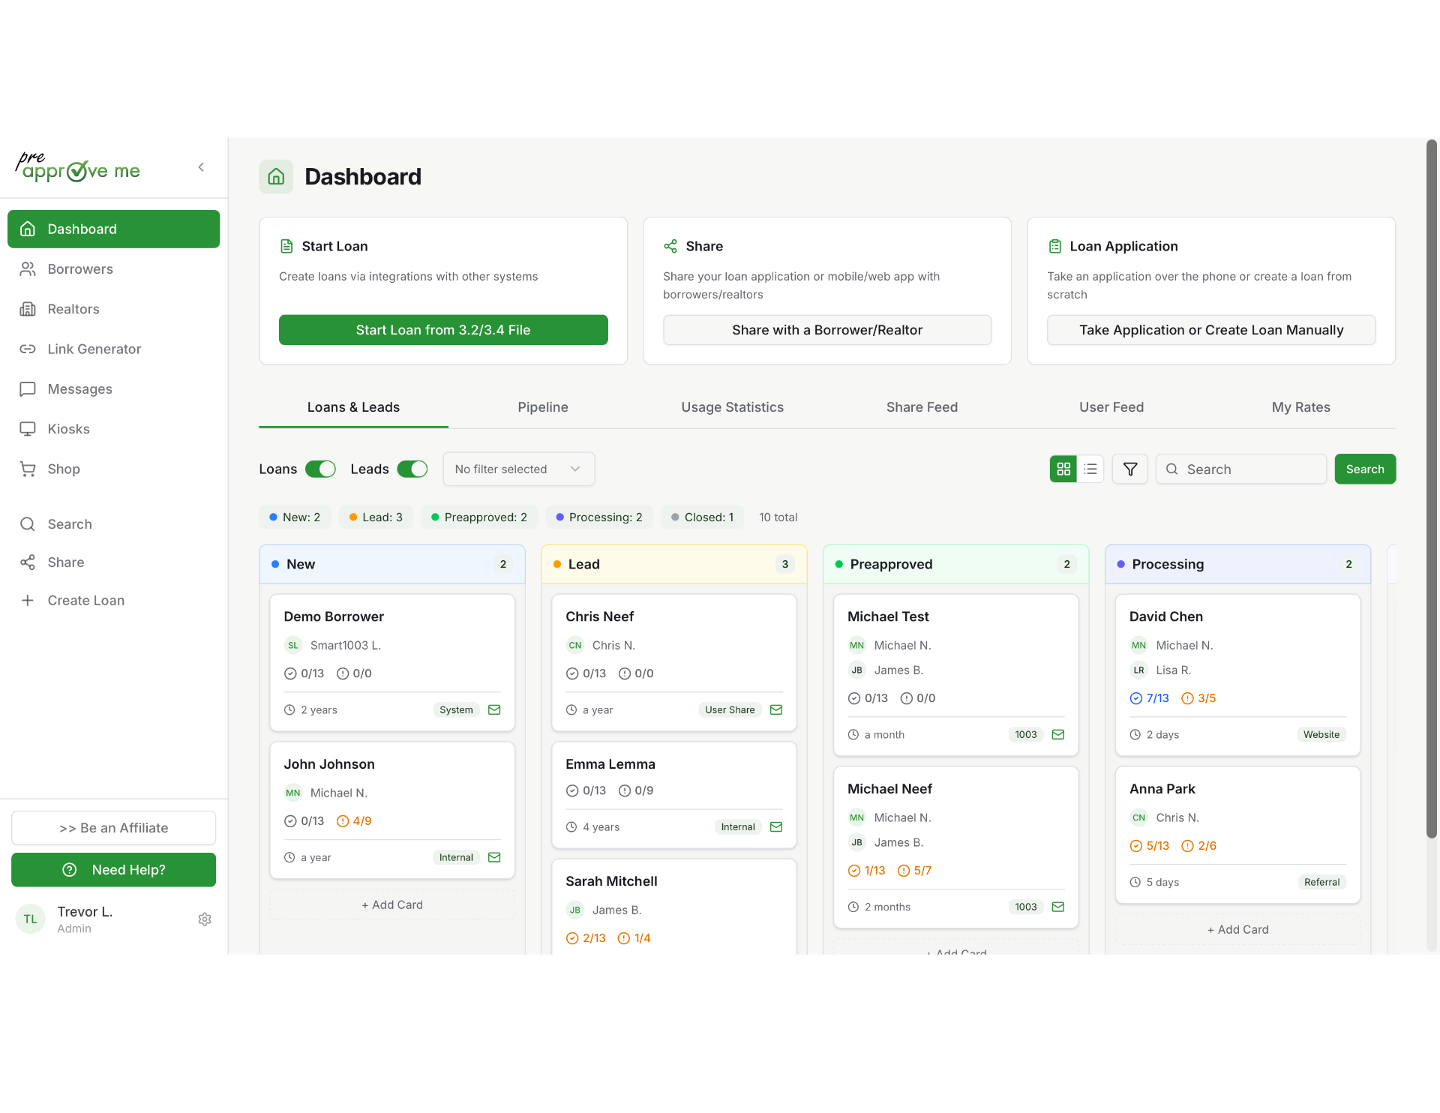Filter by the Lead: 3 status chip

376,517
